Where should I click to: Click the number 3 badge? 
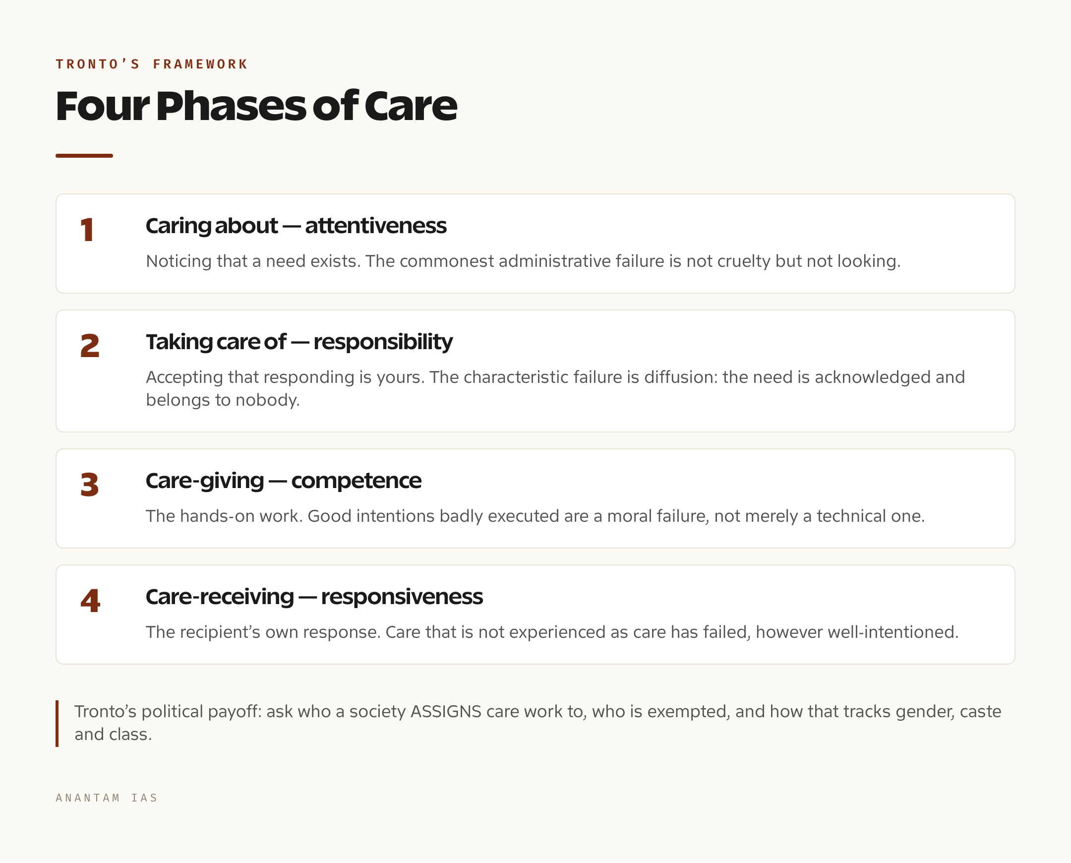pos(89,485)
